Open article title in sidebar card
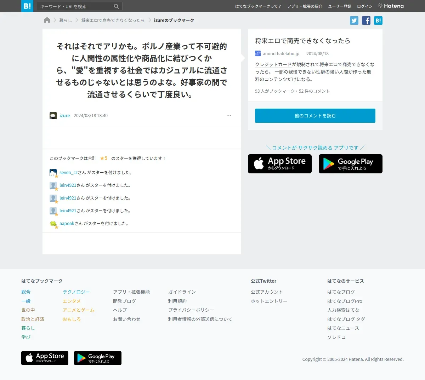Screen dimensions: 425x380 point(303,41)
